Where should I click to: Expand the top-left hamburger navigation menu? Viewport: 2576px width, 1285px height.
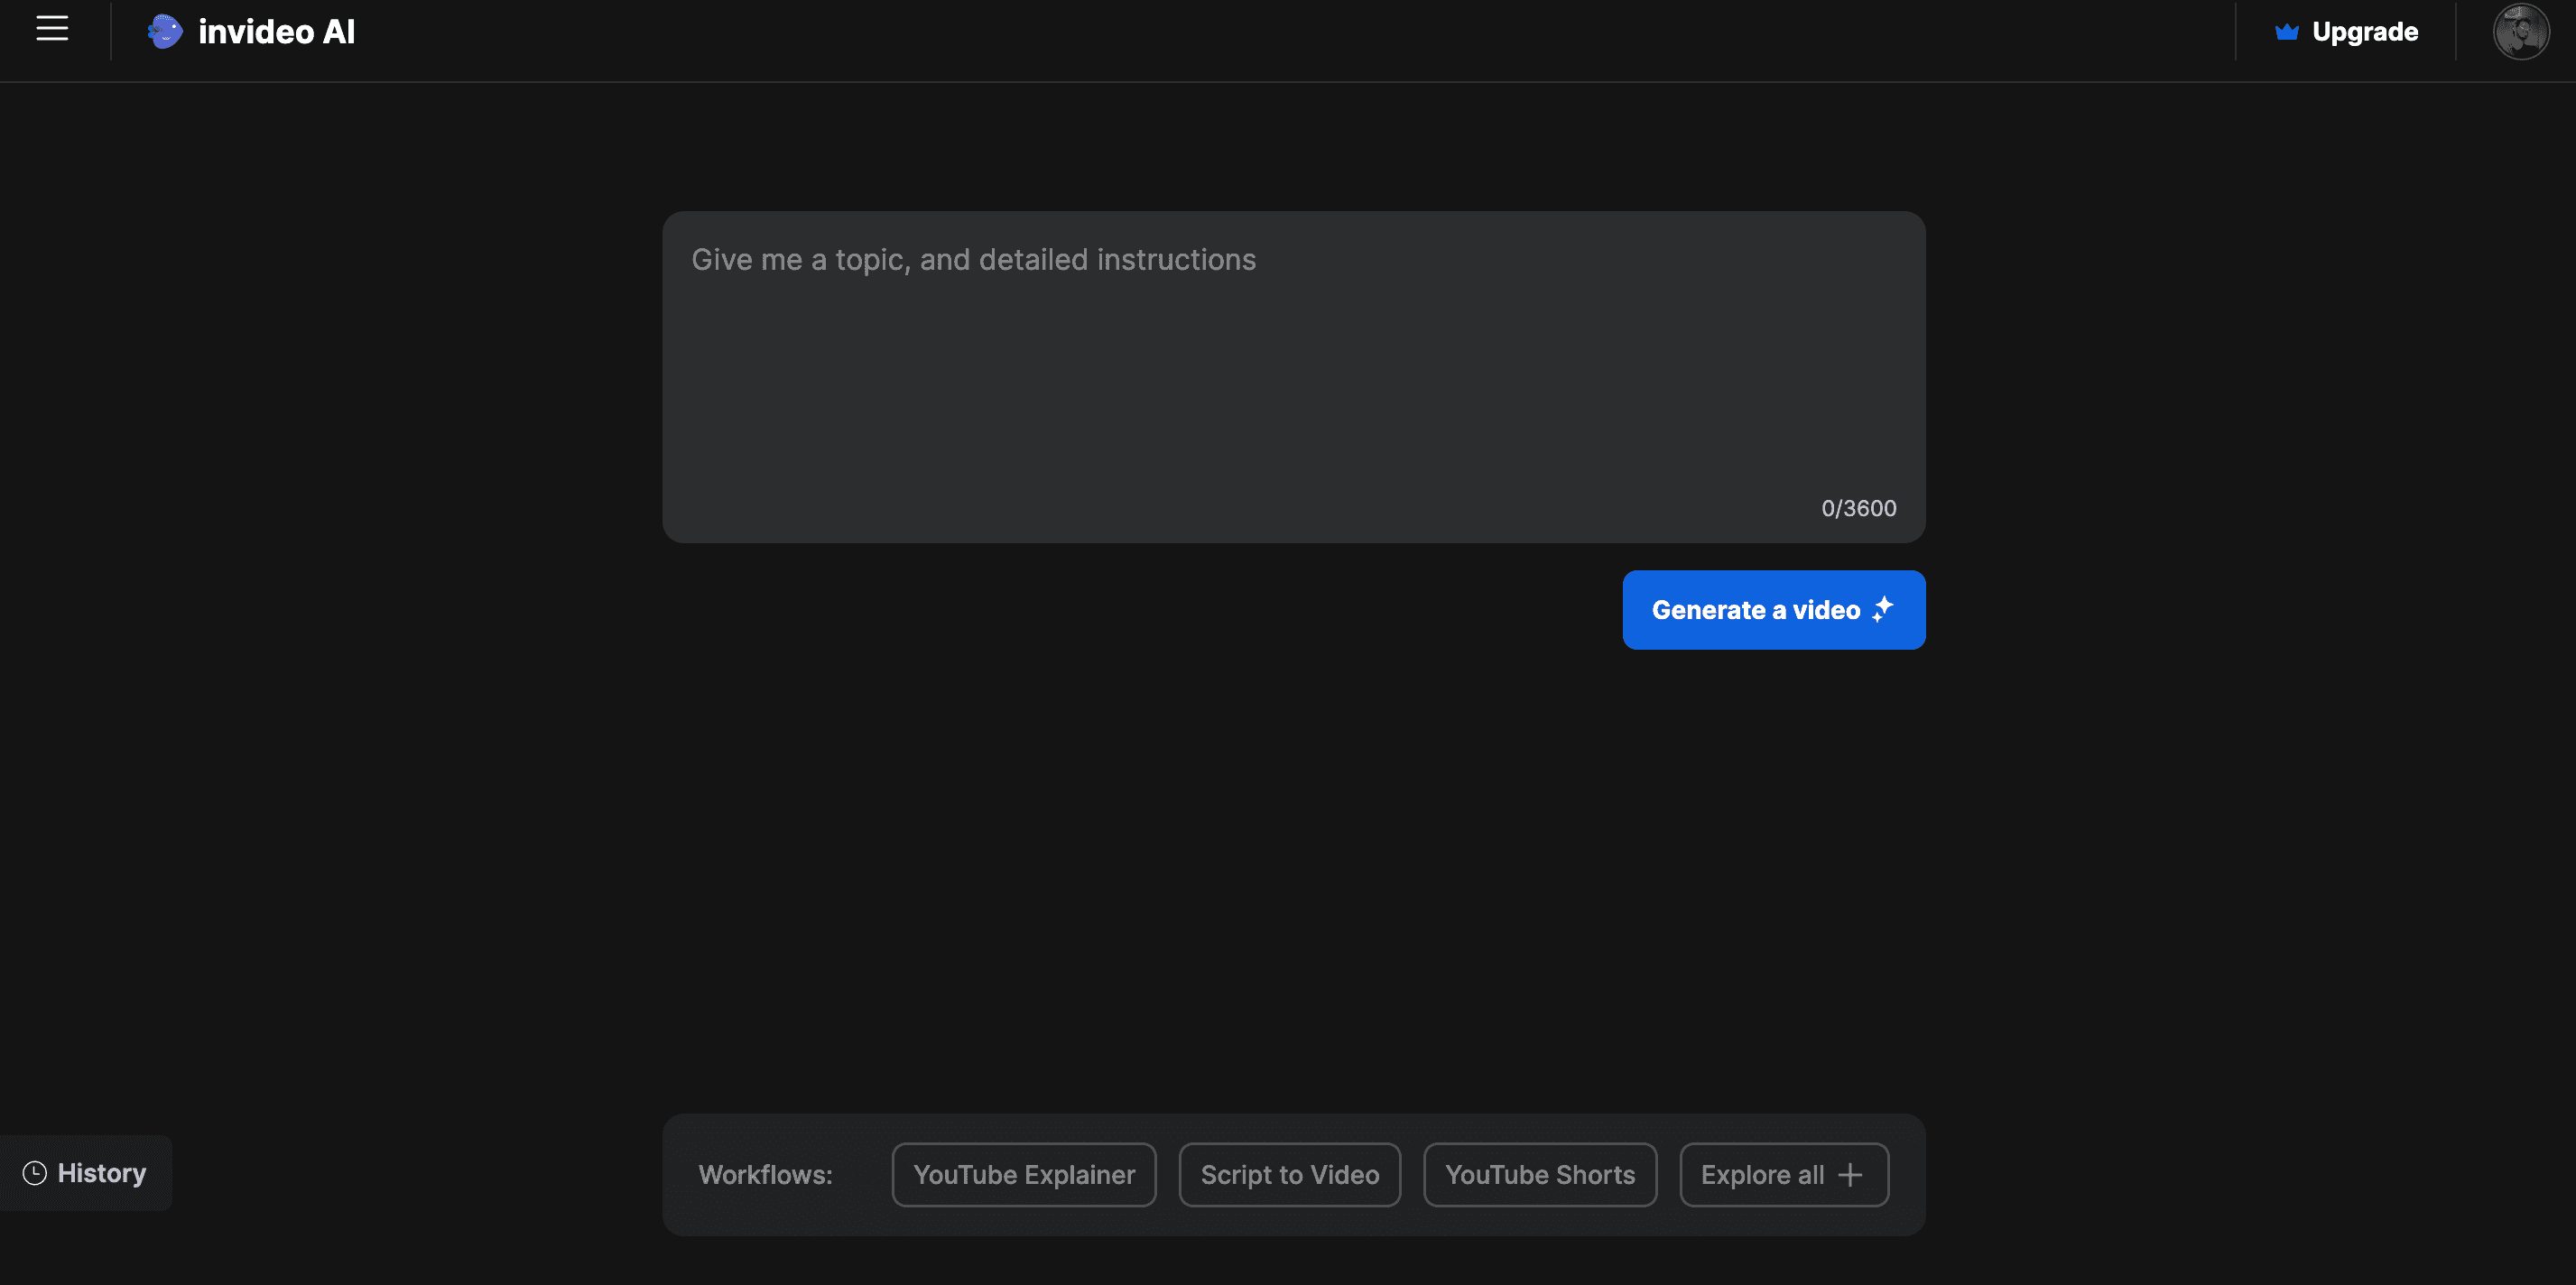point(50,32)
